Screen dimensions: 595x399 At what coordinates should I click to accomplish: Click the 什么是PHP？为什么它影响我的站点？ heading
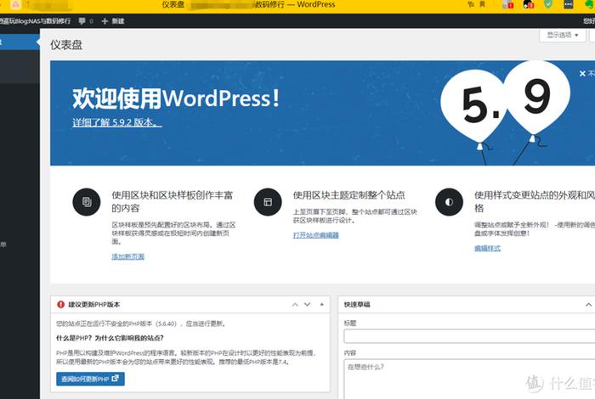point(110,338)
